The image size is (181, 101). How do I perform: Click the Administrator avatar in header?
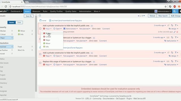[x=156, y=11]
